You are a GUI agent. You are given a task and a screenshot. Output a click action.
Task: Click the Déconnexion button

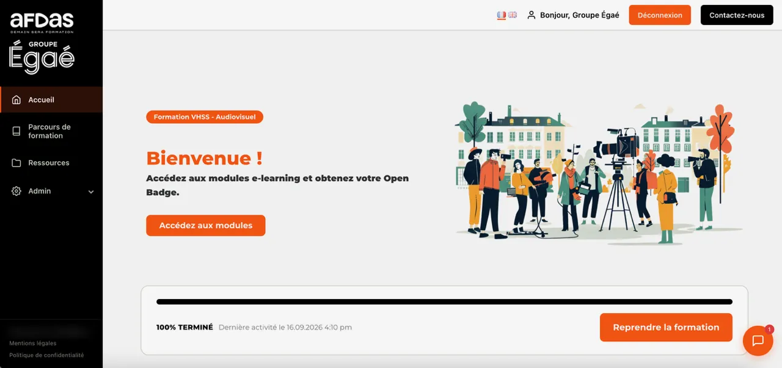click(660, 15)
